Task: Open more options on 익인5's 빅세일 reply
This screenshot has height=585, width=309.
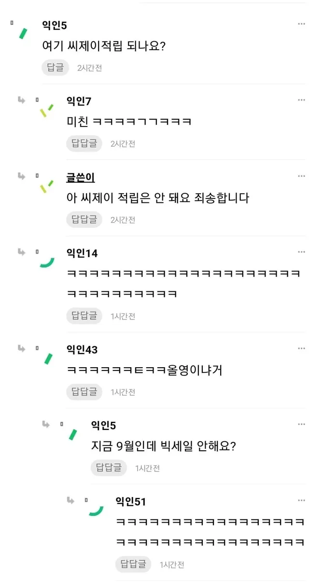Action: coord(301,425)
